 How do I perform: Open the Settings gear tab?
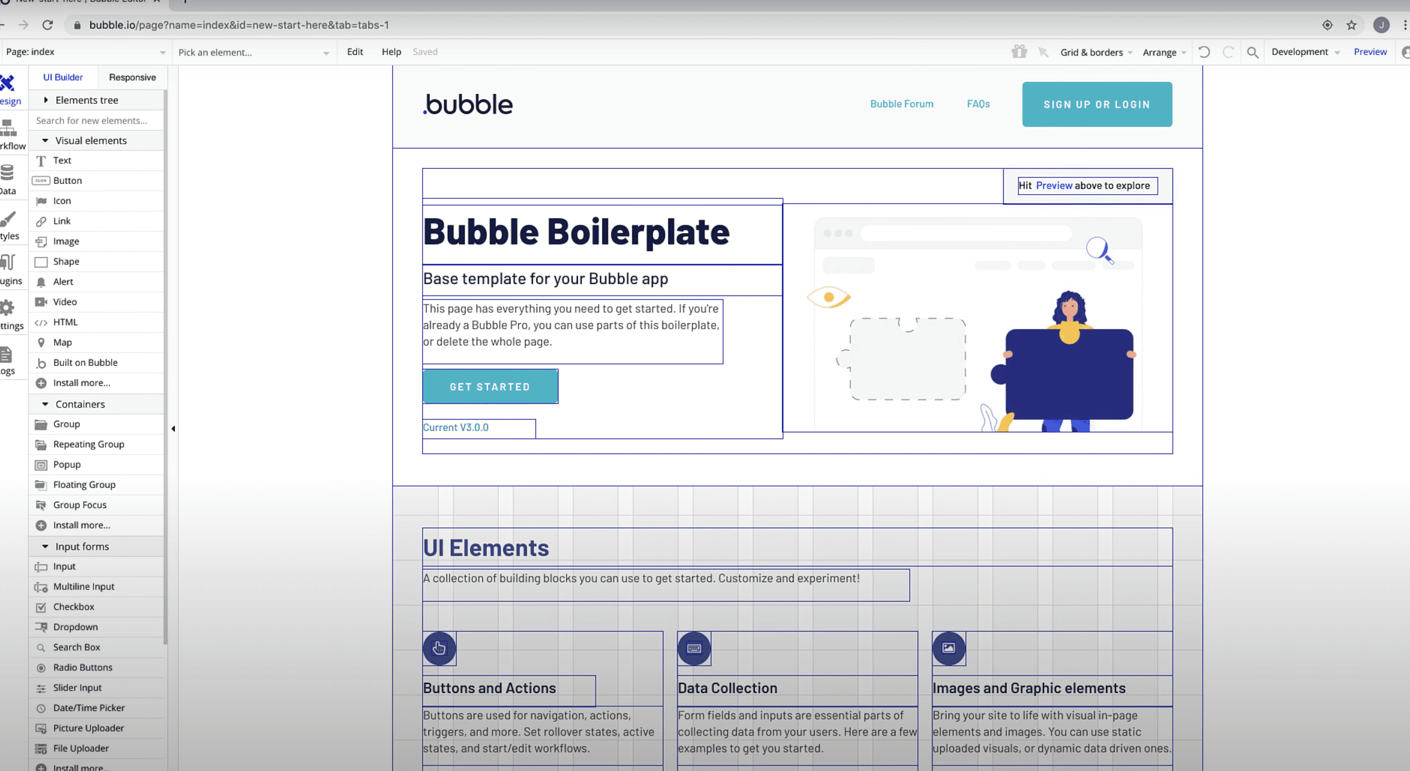(x=7, y=308)
